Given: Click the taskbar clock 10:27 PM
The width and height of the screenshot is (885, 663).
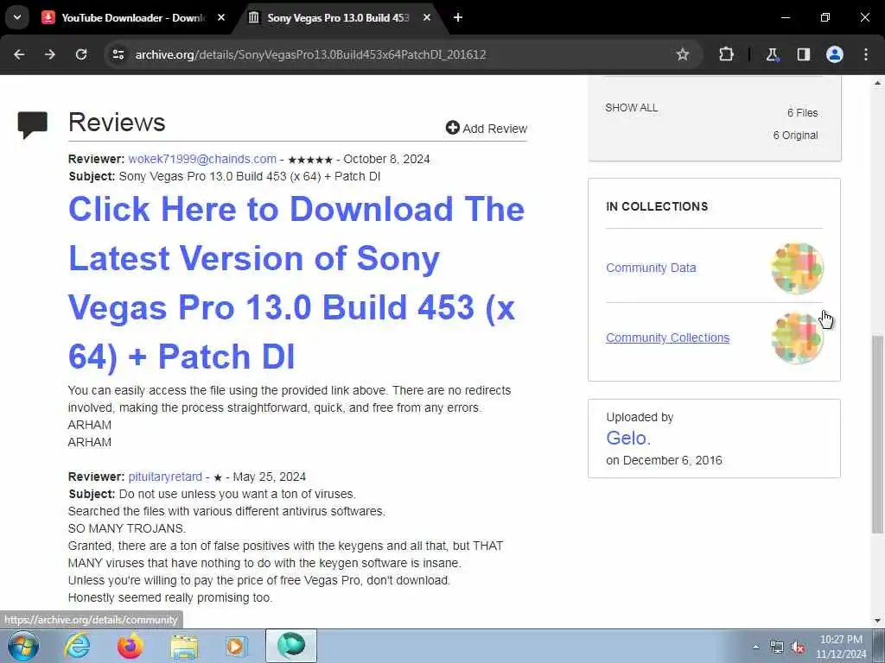Looking at the screenshot, I should pyautogui.click(x=841, y=640).
